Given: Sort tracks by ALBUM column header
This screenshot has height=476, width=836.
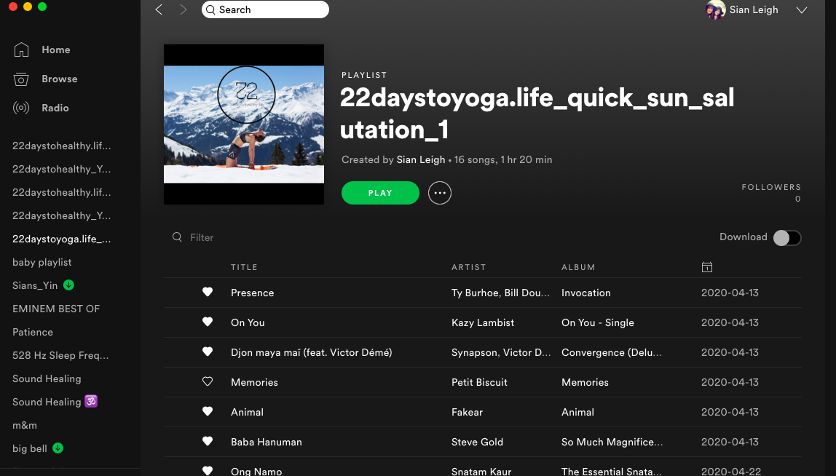Looking at the screenshot, I should [578, 267].
